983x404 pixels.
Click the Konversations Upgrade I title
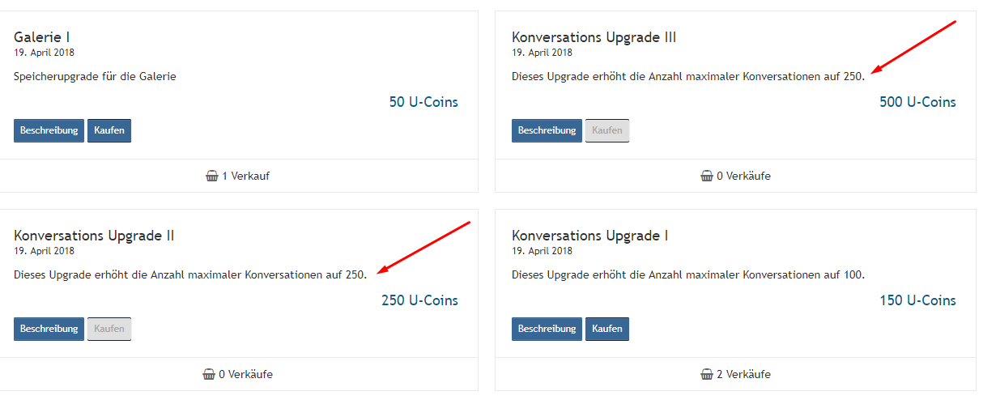coord(589,236)
